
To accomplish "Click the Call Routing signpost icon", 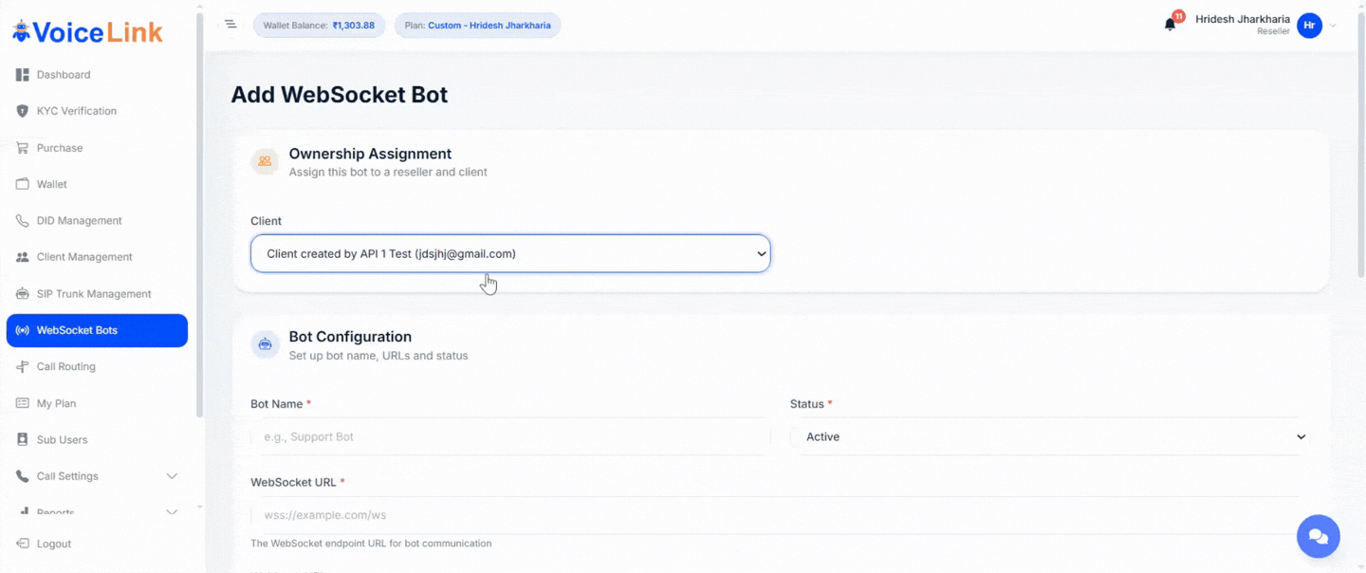I will [x=23, y=367].
